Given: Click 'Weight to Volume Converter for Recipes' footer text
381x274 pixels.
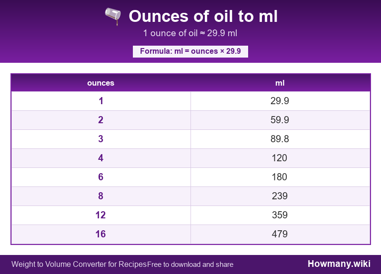Looking at the screenshot, I should [x=79, y=264].
